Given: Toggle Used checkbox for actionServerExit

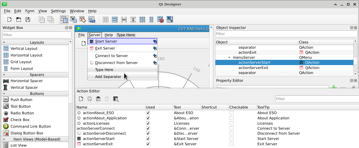Looking at the screenshot, I should [x=148, y=144].
